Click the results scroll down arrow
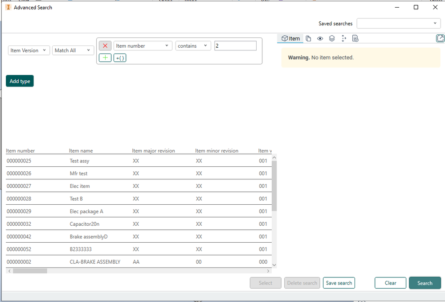445x302 pixels. click(274, 265)
